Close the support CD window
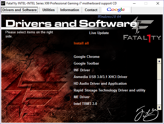The width and height of the screenshot is (164, 124). (158, 3)
